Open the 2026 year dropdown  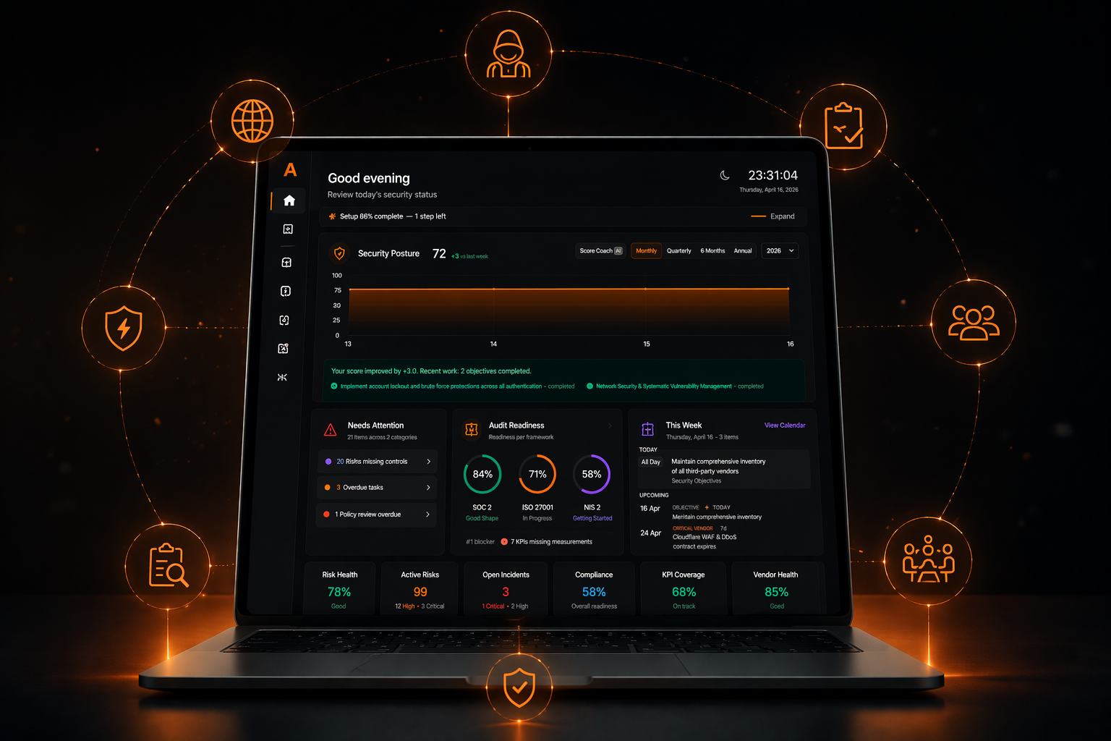[780, 251]
